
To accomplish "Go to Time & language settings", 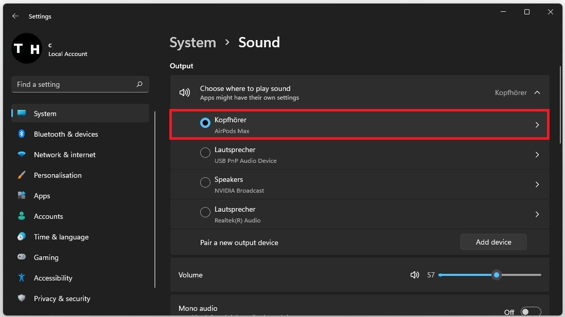I will point(61,237).
